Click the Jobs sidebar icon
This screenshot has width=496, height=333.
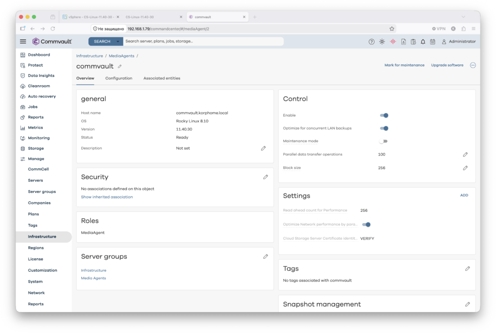[x=23, y=107]
